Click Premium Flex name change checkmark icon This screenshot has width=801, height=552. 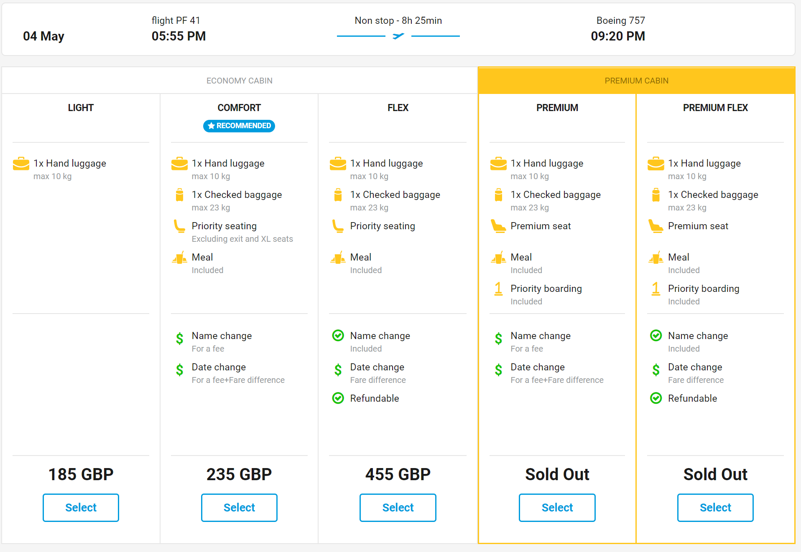656,336
